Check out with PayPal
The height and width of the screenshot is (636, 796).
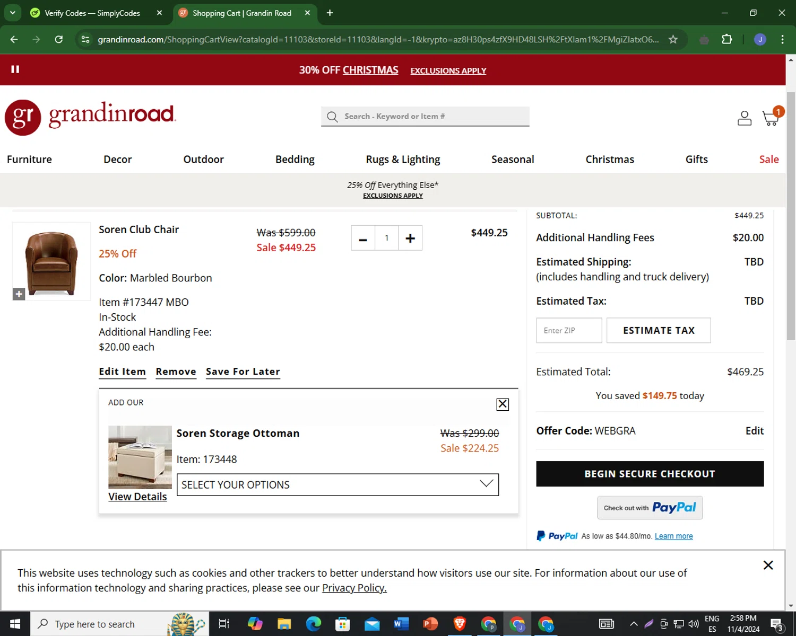pyautogui.click(x=650, y=508)
